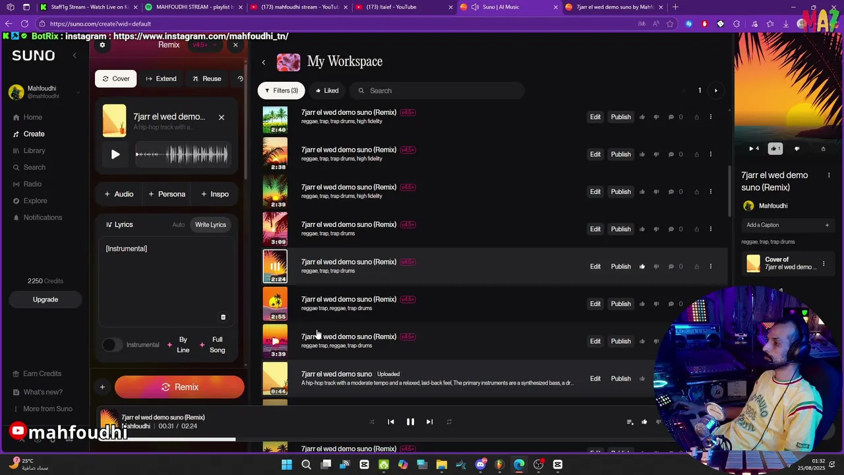This screenshot has width=844, height=475.
Task: Clear lyrics with the trash icon
Action: click(x=223, y=317)
